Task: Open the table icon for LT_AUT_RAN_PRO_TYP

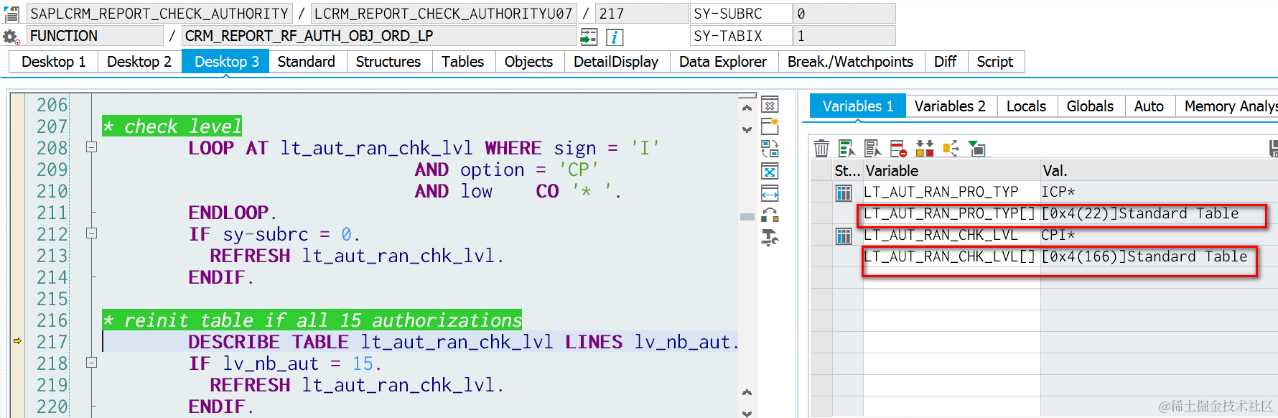Action: point(844,192)
